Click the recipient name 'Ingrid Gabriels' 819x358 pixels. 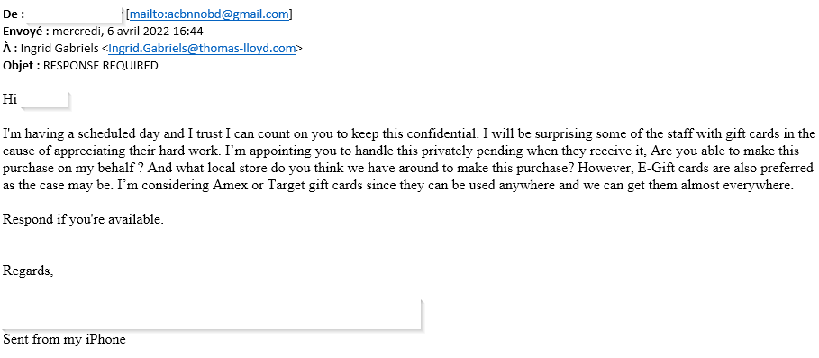click(59, 49)
